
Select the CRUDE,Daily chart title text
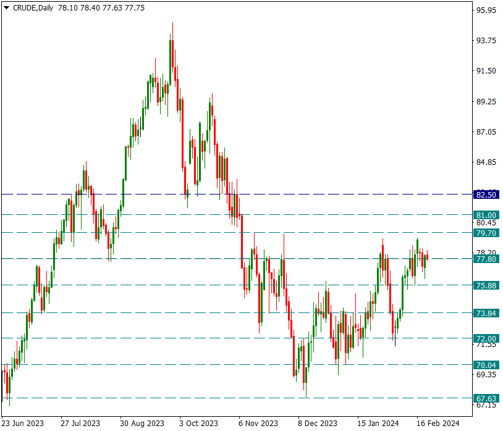pyautogui.click(x=33, y=8)
